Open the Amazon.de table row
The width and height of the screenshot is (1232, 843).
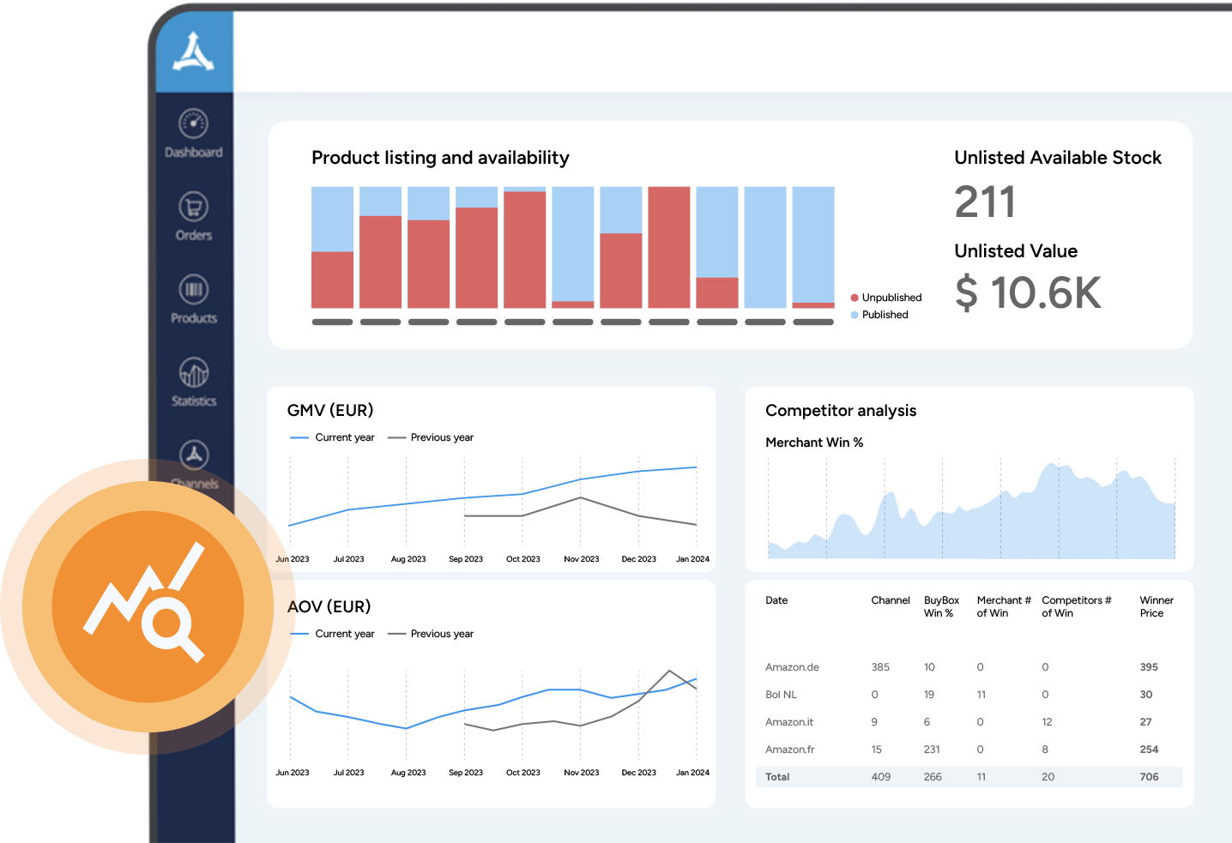(x=792, y=667)
